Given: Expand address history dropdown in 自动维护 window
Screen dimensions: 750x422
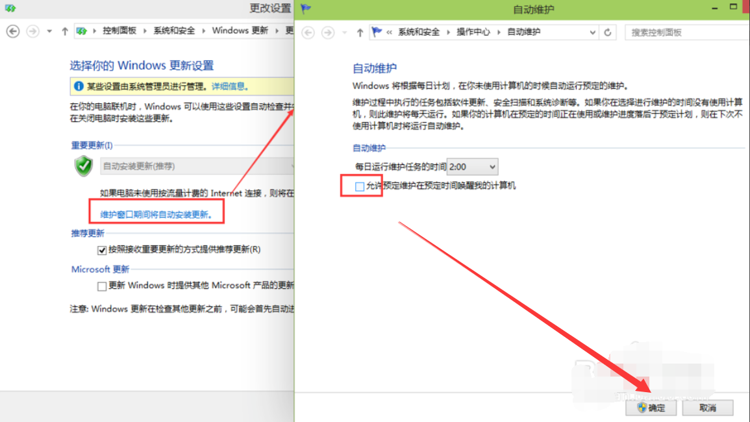Looking at the screenshot, I should (592, 32).
